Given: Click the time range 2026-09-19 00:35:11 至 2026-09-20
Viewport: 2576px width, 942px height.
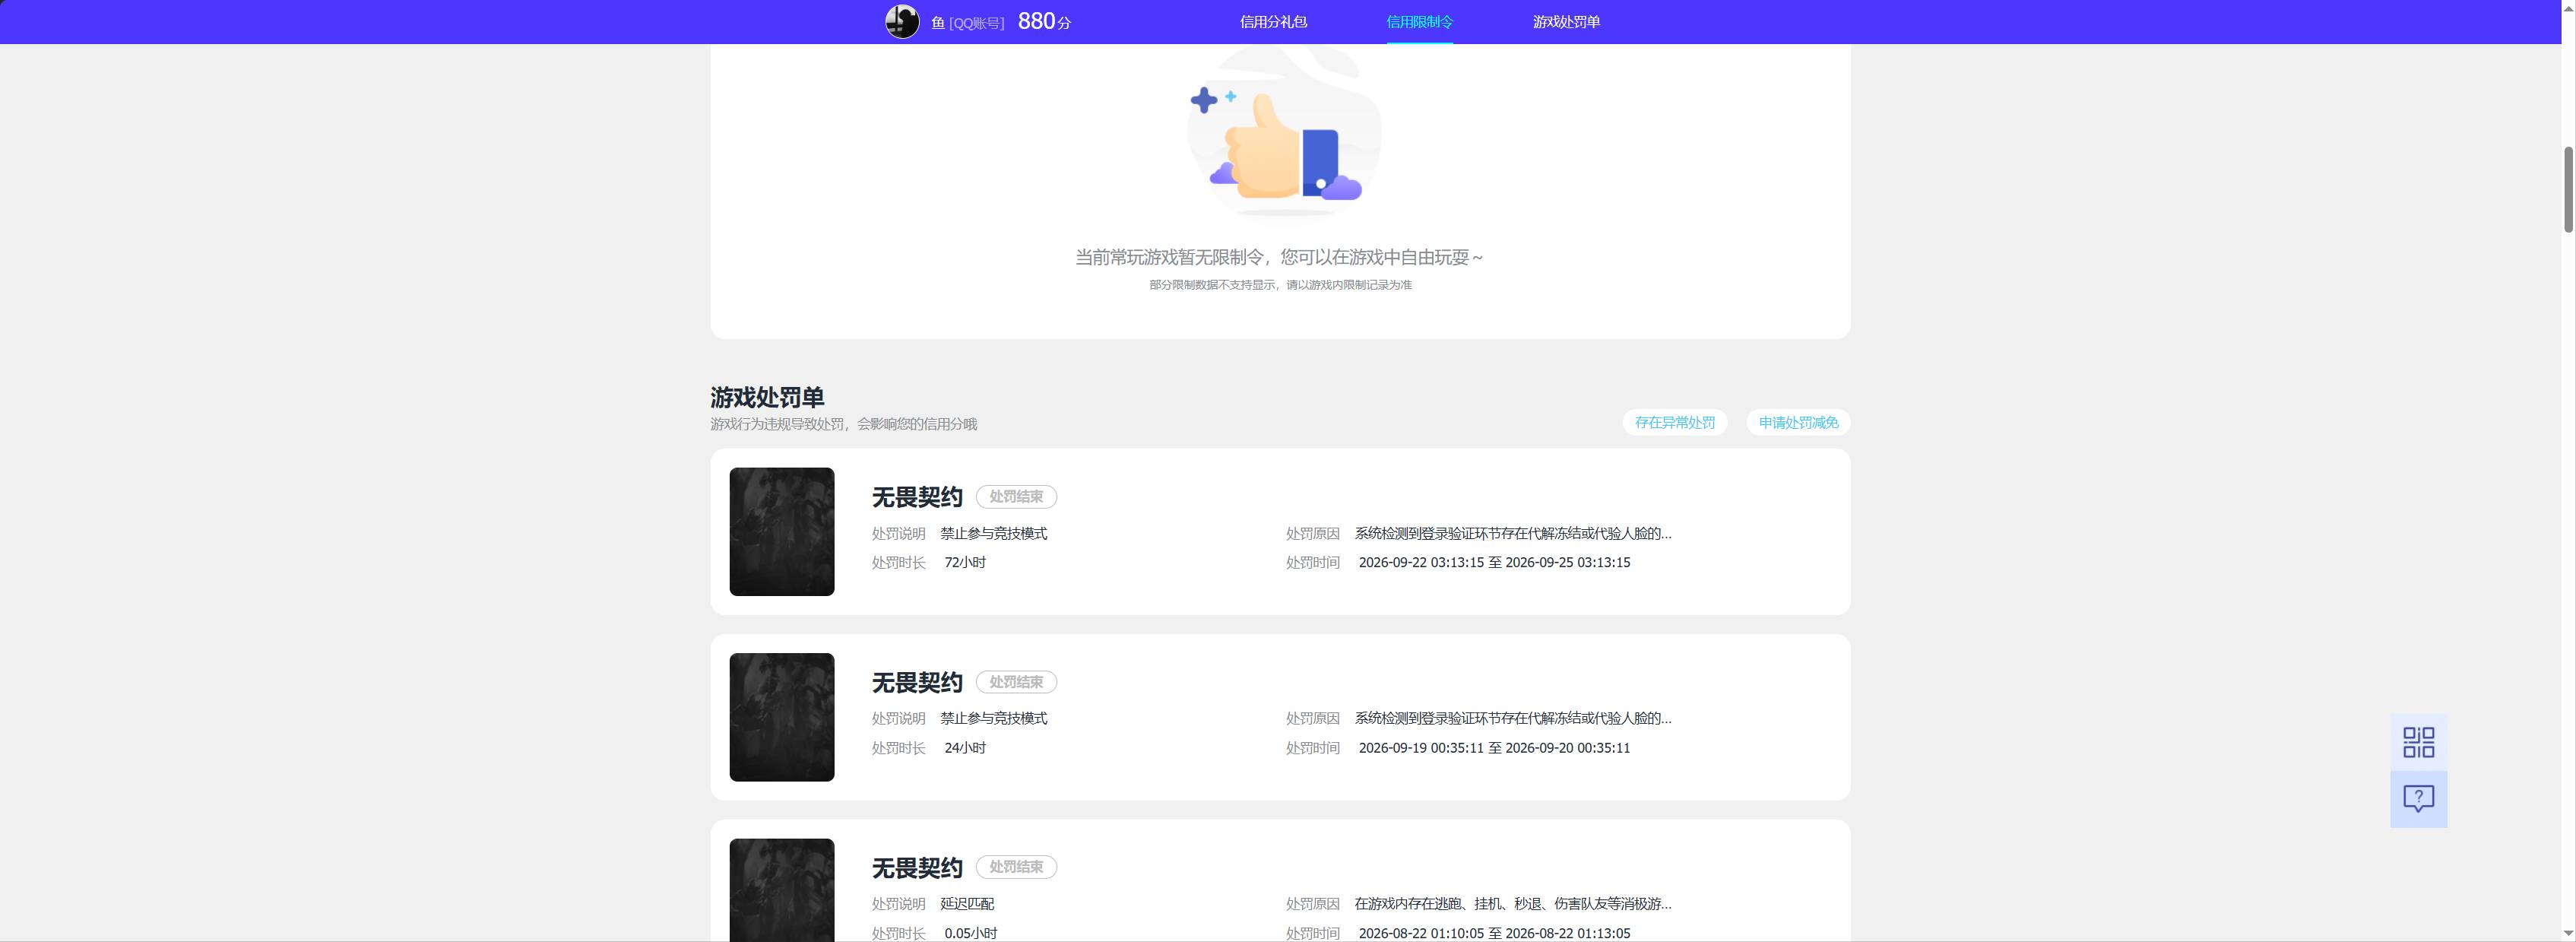Looking at the screenshot, I should point(1494,748).
